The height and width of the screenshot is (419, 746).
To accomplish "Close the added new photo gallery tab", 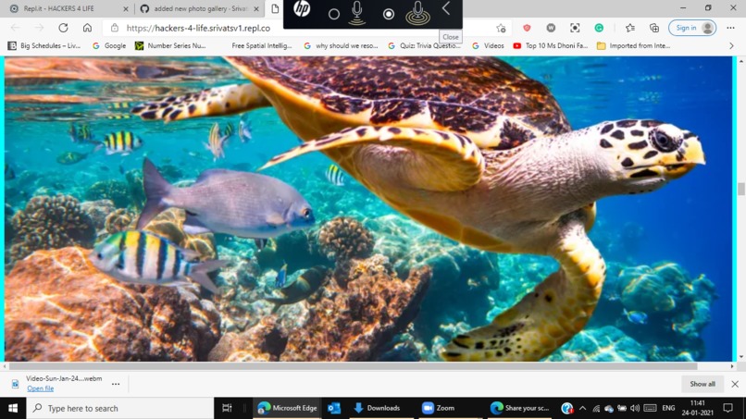I will tap(256, 8).
